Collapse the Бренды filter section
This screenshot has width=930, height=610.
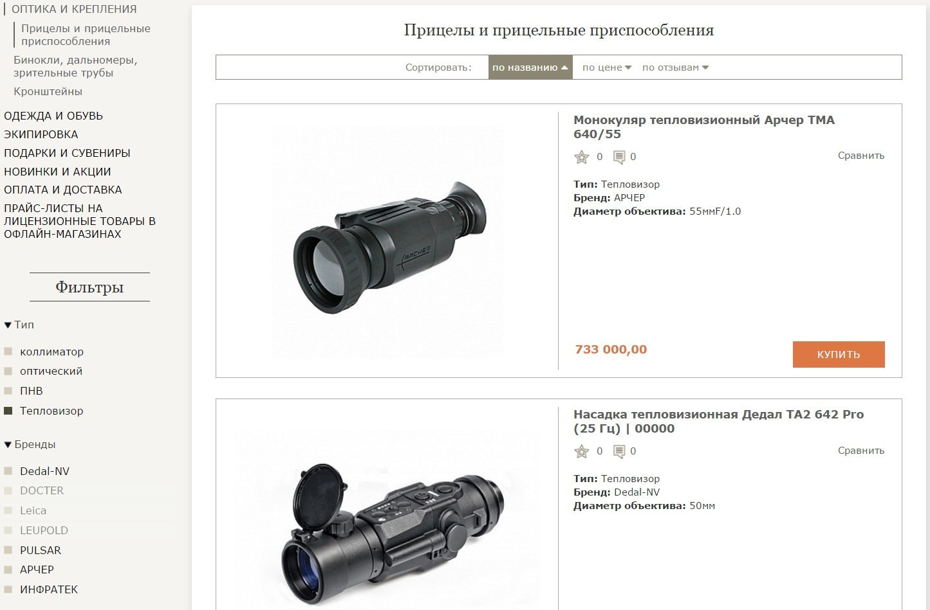coord(30,445)
